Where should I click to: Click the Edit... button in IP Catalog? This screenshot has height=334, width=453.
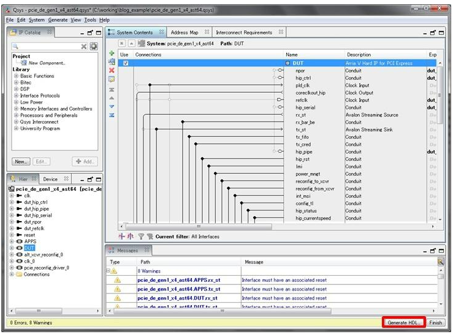[x=41, y=161]
